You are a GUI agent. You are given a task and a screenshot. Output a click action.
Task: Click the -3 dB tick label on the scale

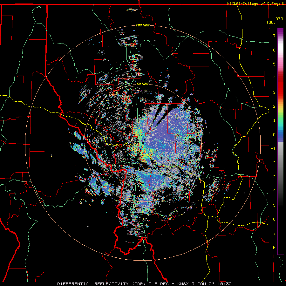tap(273, 177)
